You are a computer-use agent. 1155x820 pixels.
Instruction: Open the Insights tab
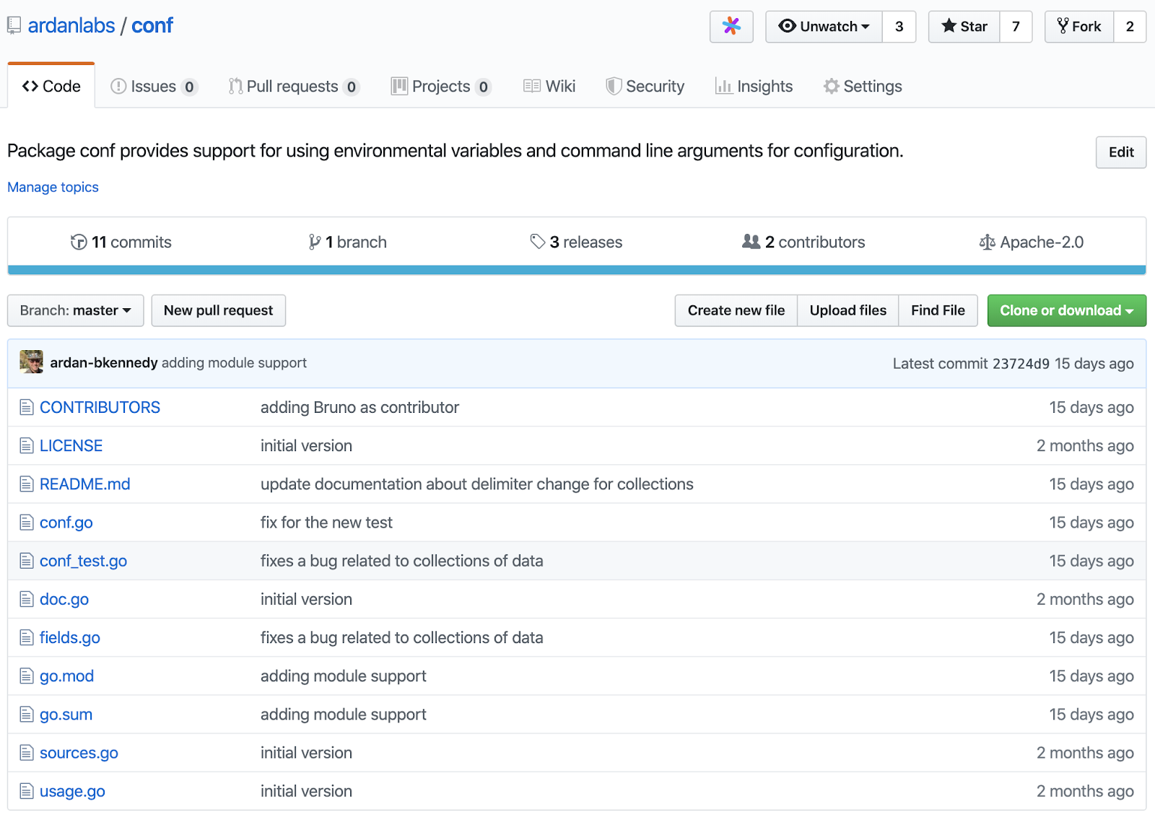pyautogui.click(x=754, y=87)
